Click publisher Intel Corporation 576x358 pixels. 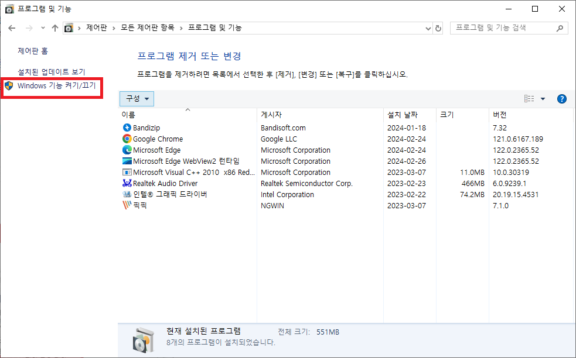287,194
